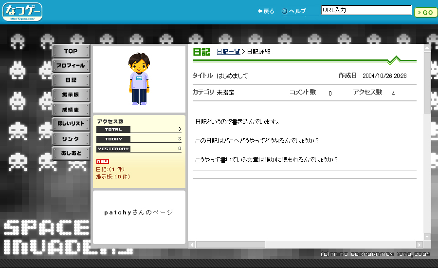
Task: Focus the URL入力 input field
Action: coord(366,10)
